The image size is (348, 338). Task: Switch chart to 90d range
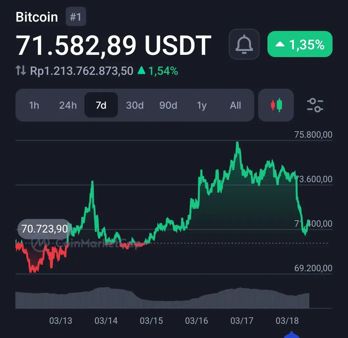tap(168, 105)
